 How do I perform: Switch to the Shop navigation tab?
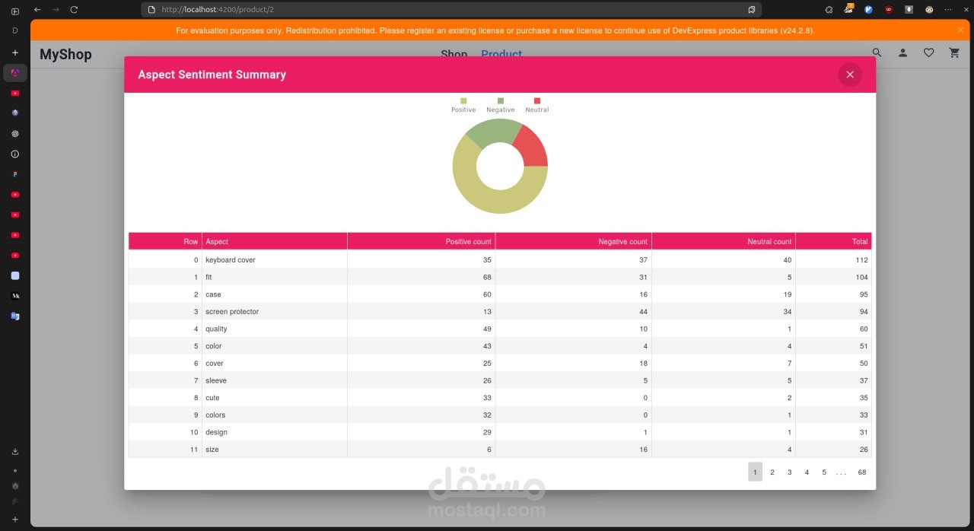pos(454,54)
